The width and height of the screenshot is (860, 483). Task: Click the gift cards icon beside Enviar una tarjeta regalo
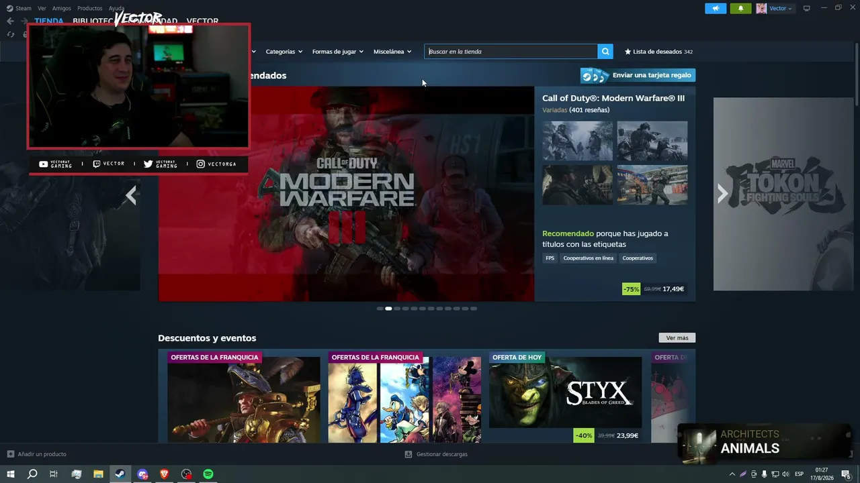pos(595,76)
